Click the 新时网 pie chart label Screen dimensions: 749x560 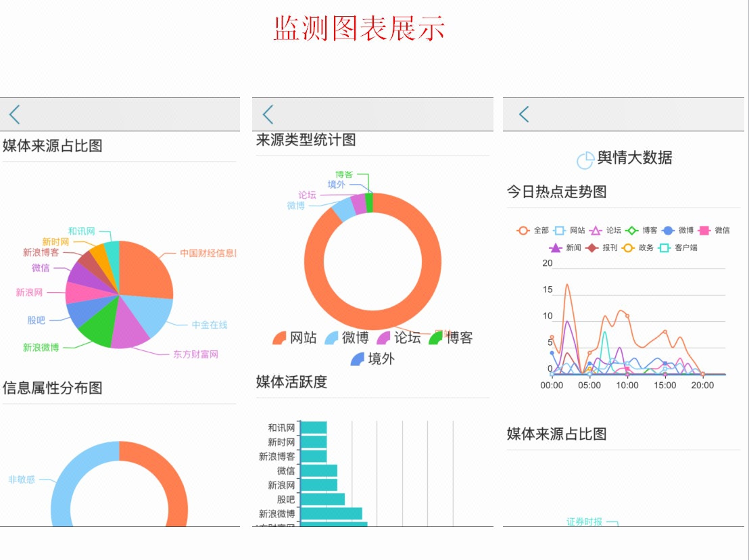55,241
